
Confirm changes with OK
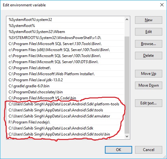tap(119, 150)
